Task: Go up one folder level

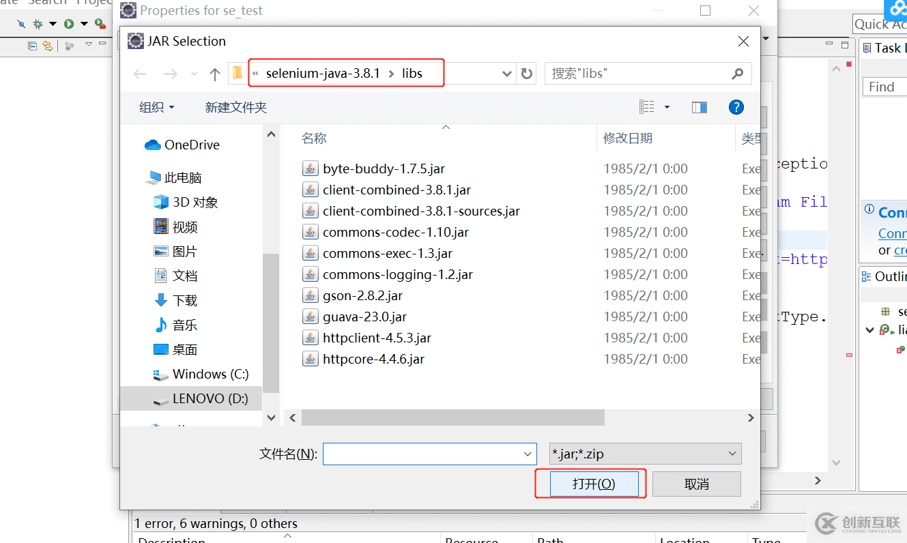Action: [x=215, y=74]
